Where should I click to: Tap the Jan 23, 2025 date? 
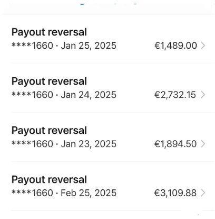pos(89,144)
